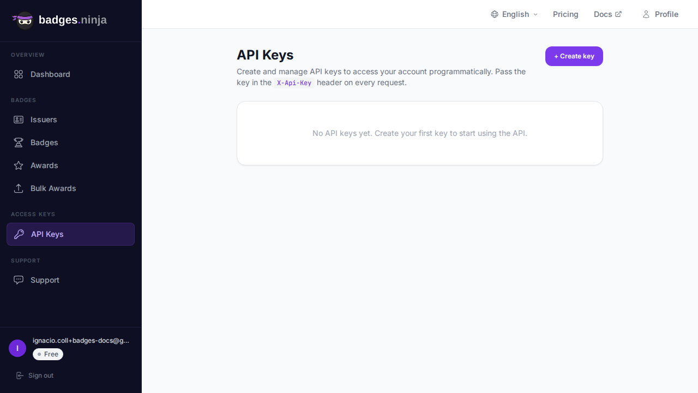Open the external Docs link
The width and height of the screenshot is (698, 393).
[x=607, y=14]
